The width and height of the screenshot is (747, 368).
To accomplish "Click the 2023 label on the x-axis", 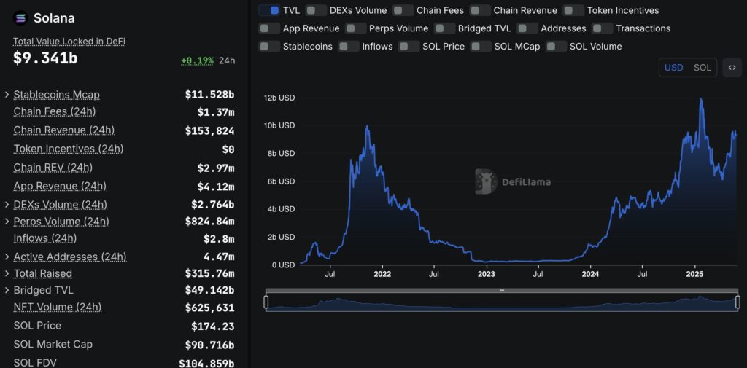I will [x=487, y=274].
